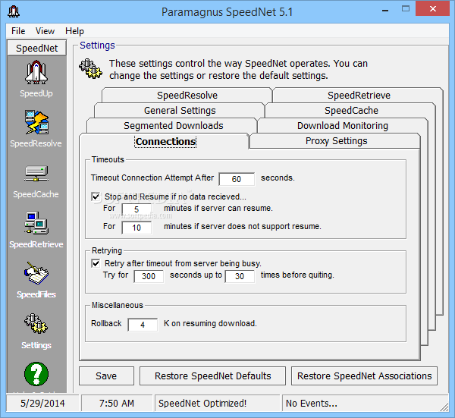Switch to the Proxy Settings tab
Viewport: 455px width, 418px height.
click(336, 141)
